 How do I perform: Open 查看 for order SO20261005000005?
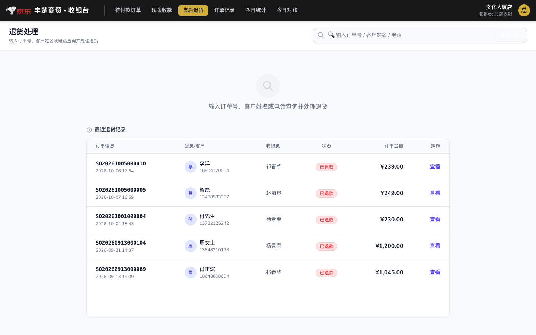435,193
